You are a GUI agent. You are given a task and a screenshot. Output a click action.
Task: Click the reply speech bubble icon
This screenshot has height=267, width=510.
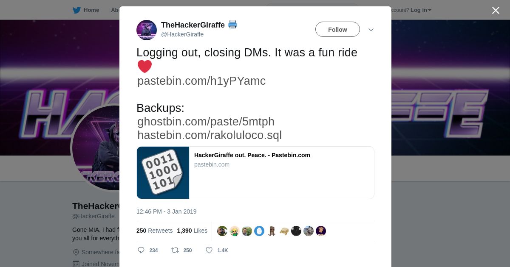point(141,250)
